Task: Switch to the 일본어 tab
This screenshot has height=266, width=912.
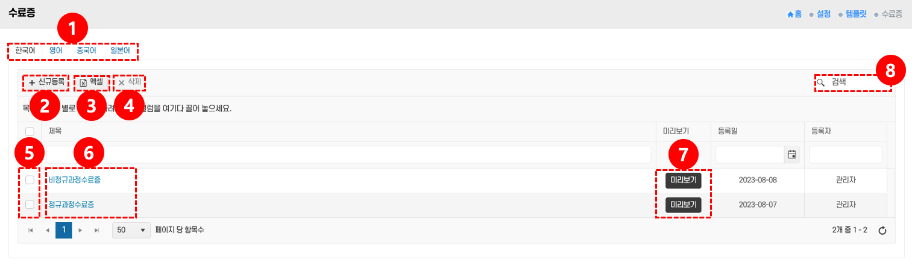Action: [120, 51]
